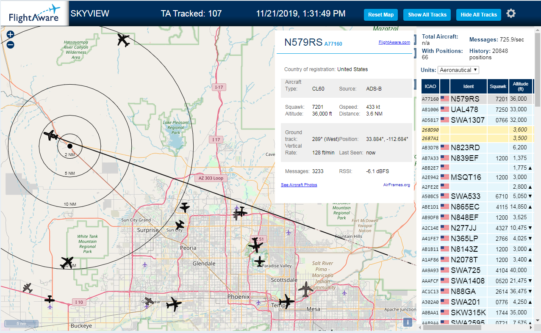Select the N88GA row
This screenshot has width=541, height=333.
tap(477, 291)
